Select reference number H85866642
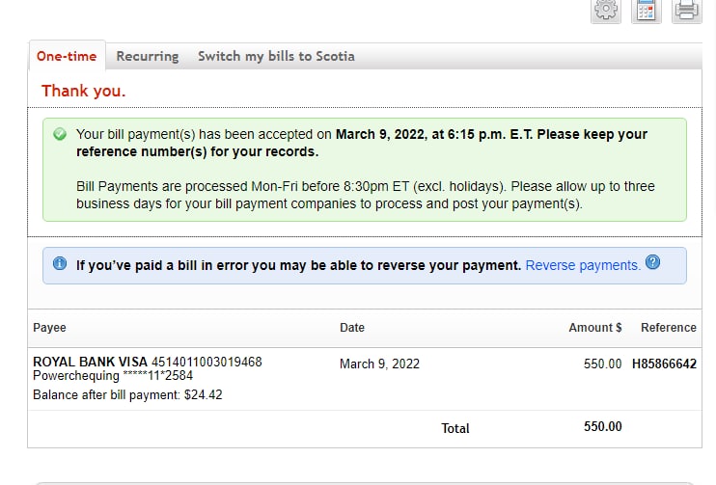This screenshot has width=716, height=485. [665, 364]
